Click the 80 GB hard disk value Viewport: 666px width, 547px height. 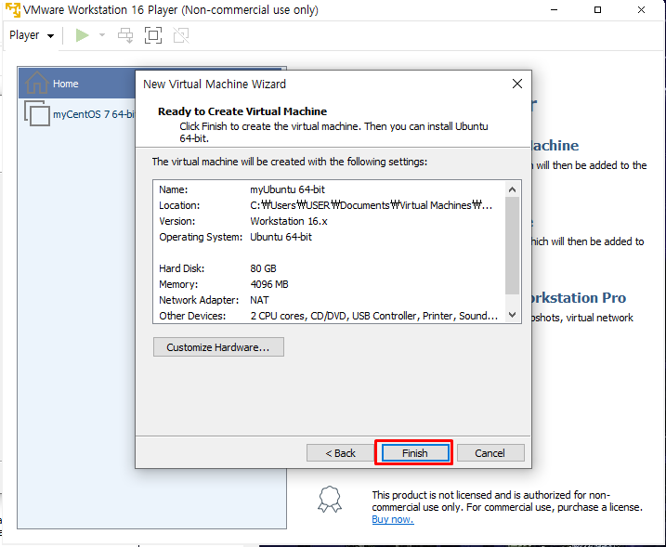click(x=264, y=268)
